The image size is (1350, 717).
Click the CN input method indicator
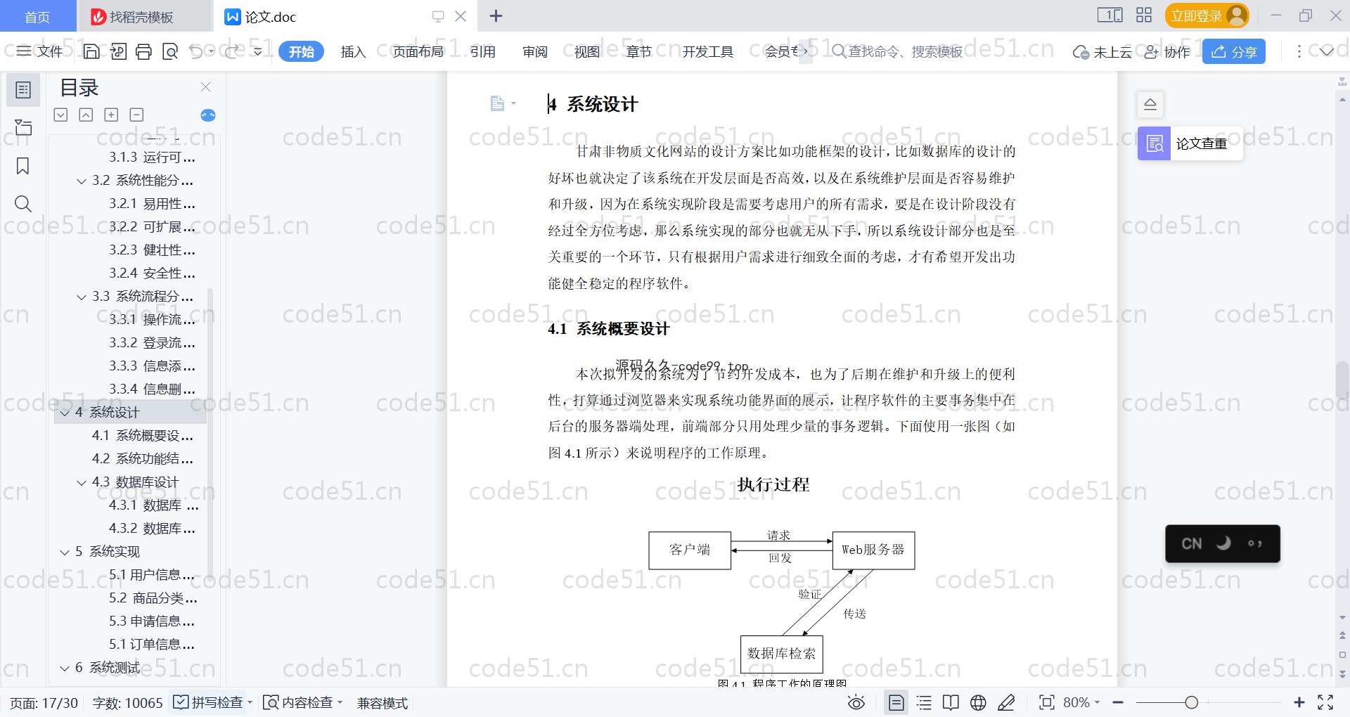(x=1191, y=543)
